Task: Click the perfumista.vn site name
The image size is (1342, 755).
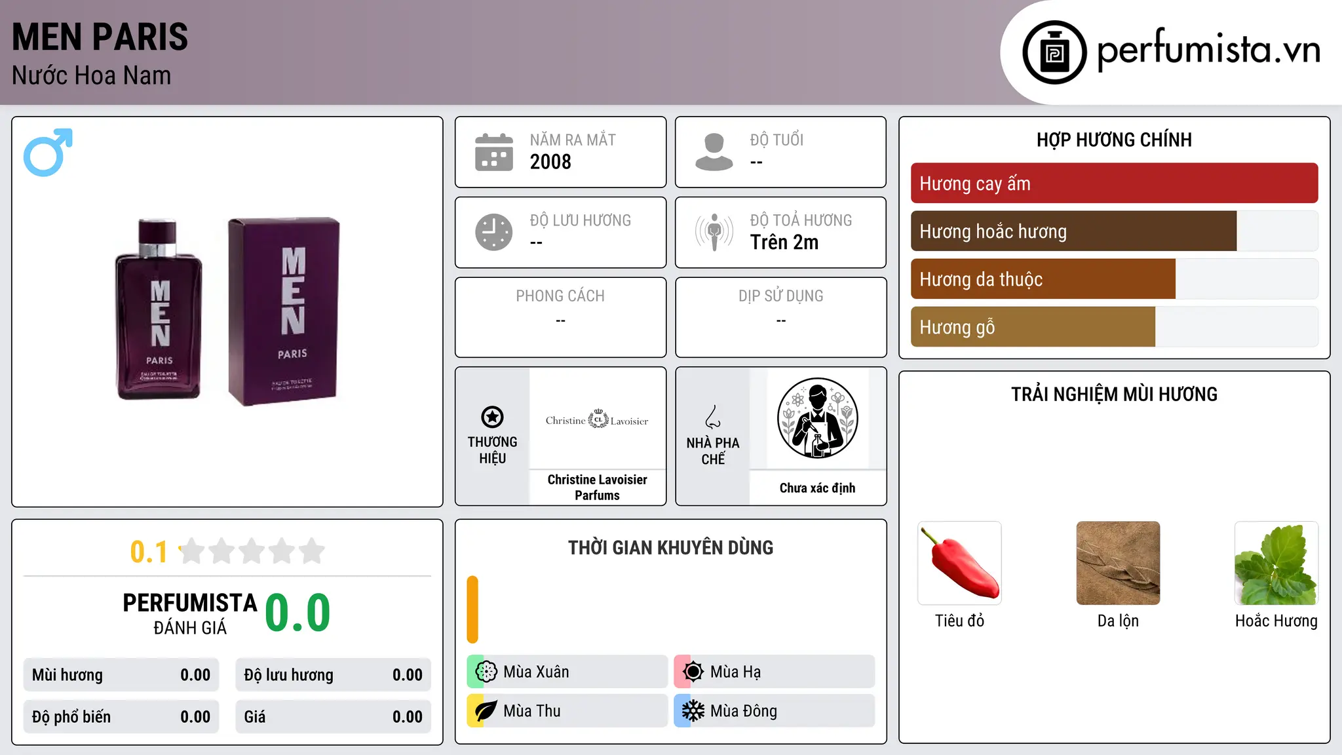Action: (x=1209, y=50)
